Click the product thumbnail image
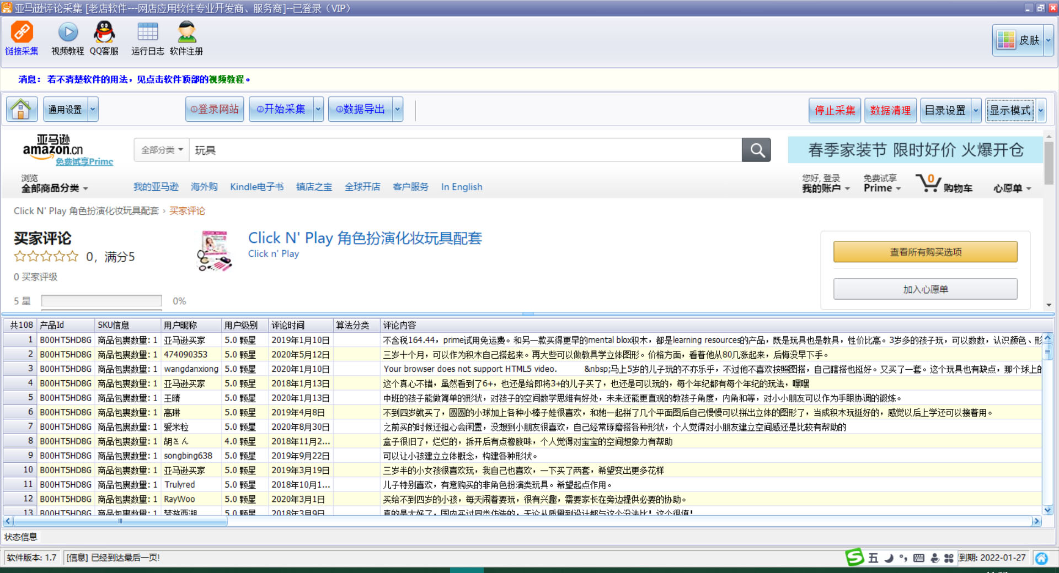The height and width of the screenshot is (573, 1059). click(215, 251)
